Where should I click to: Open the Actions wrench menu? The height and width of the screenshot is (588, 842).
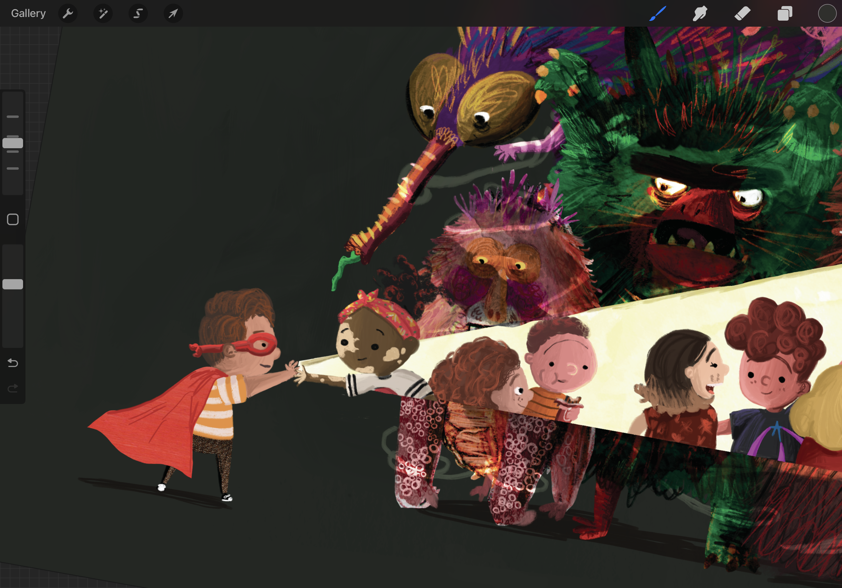[x=68, y=14]
